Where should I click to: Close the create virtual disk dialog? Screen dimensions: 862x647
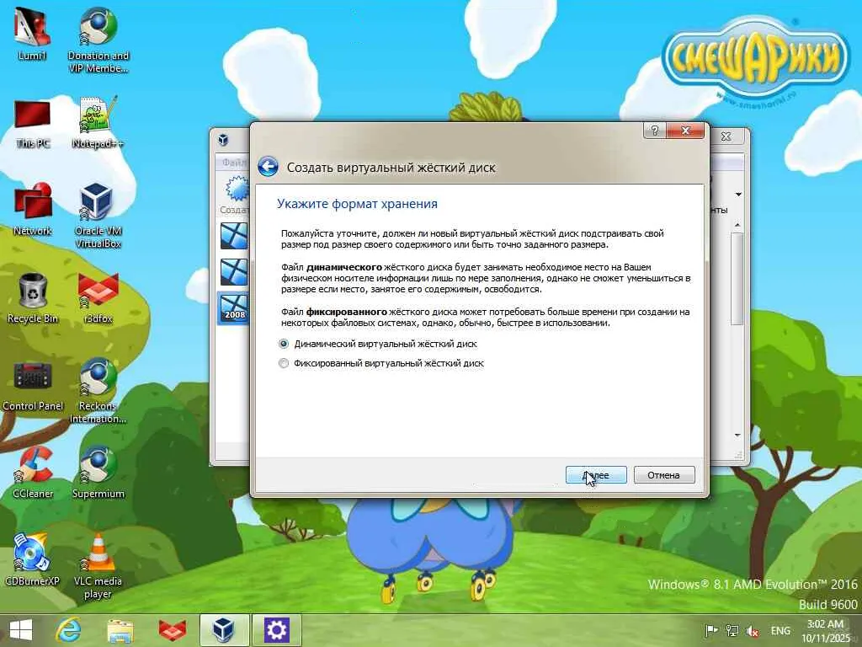[685, 131]
